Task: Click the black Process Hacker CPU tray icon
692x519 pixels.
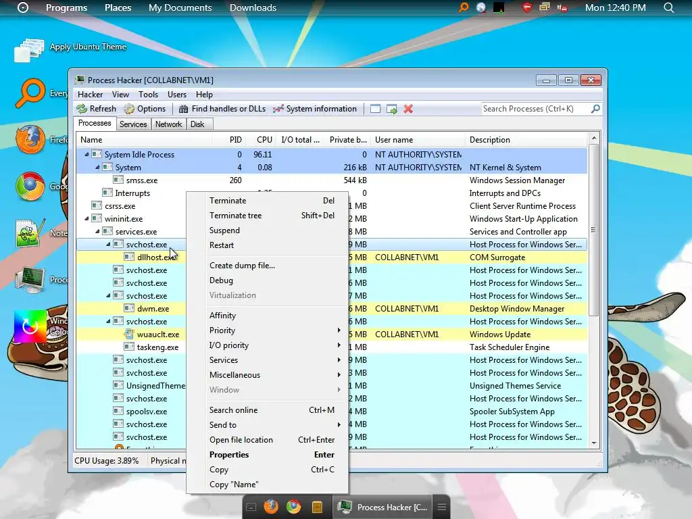Action: click(x=499, y=7)
